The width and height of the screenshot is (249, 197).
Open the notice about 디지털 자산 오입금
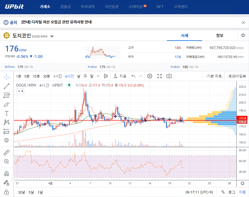(57, 22)
